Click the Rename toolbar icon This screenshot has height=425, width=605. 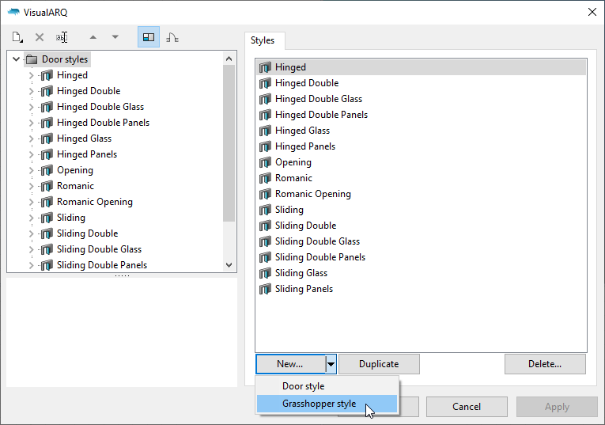pyautogui.click(x=62, y=37)
